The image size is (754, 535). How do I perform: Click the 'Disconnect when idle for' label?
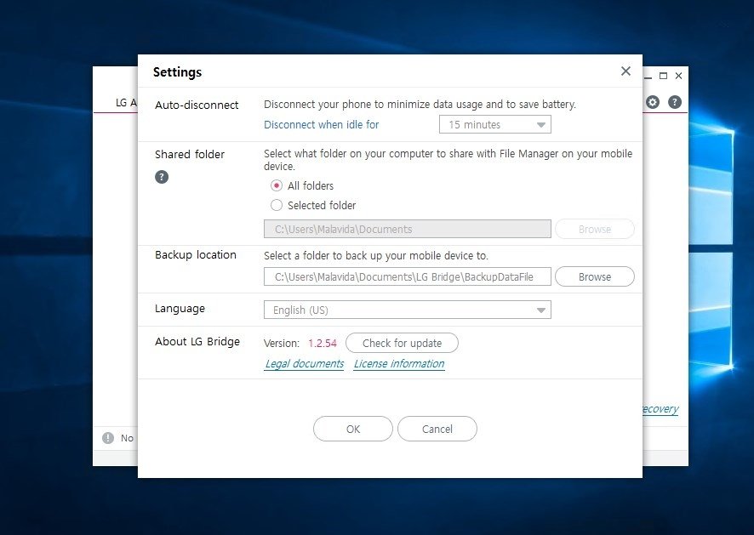click(321, 124)
